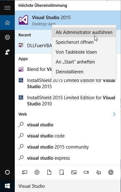Open the Feedback person icon in sidebar
Viewport: 121px width, 192px height.
[7, 52]
